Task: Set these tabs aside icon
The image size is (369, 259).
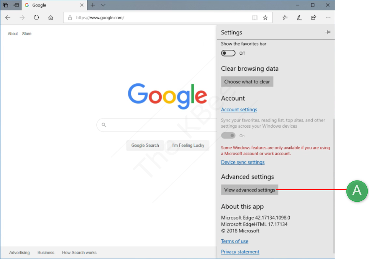Action: (x=16, y=5)
